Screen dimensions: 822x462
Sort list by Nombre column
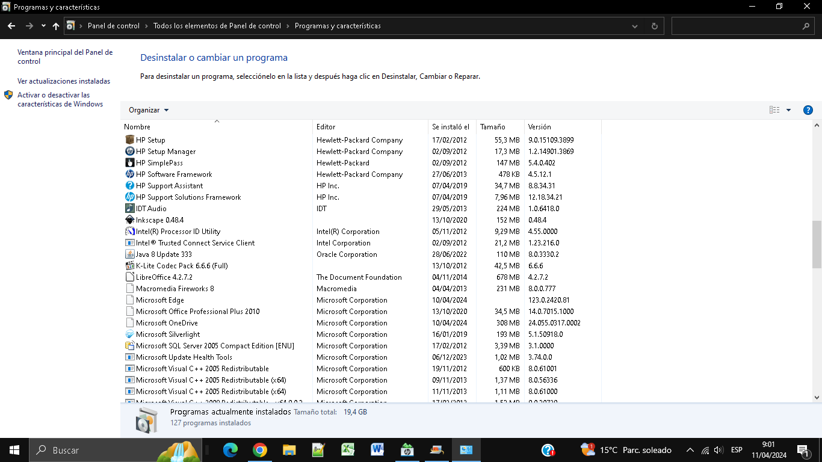click(x=217, y=126)
